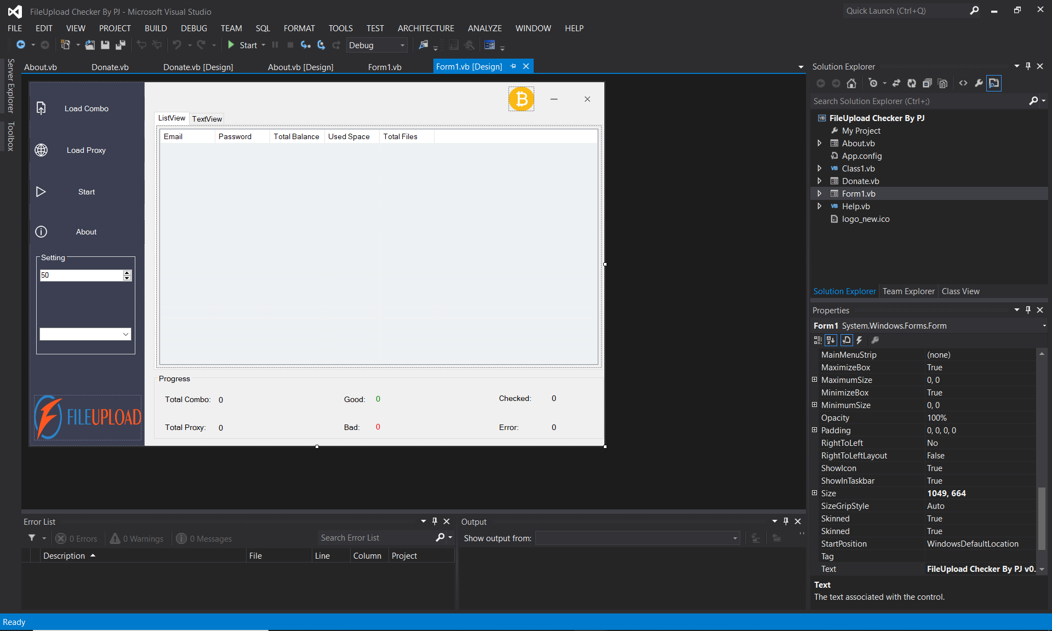Show Events in the Properties window

(x=859, y=340)
